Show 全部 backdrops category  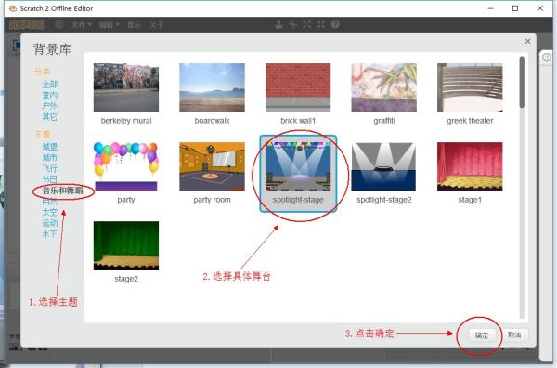point(50,85)
